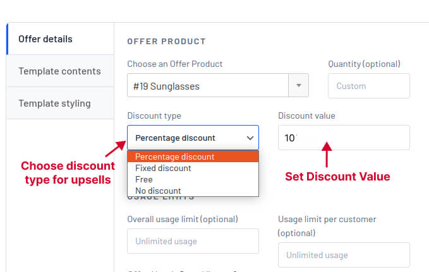Click the Usage limit per customer label

point(327,226)
